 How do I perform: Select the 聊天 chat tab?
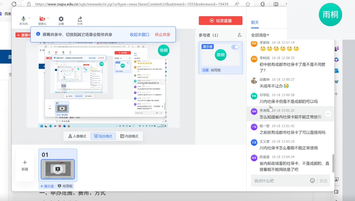pos(255,23)
